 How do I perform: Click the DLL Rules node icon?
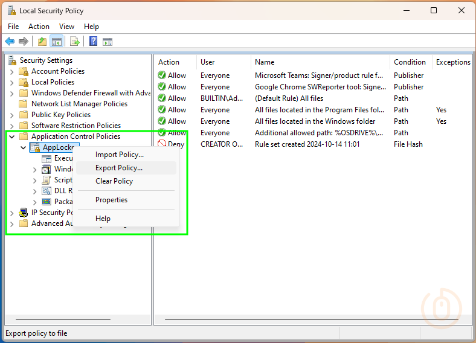click(x=47, y=191)
